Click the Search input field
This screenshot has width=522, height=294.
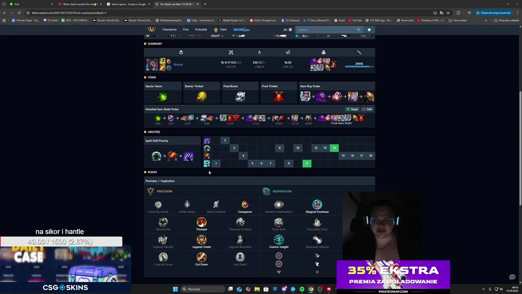[x=325, y=29]
